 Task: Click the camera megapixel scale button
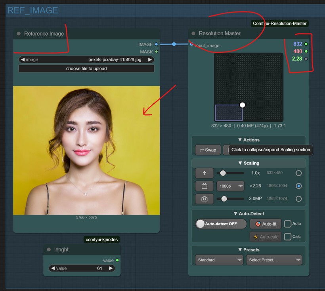click(204, 199)
